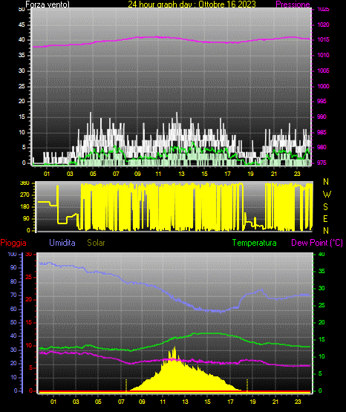Click pressure axis value 1015
The image size is (346, 412).
[x=323, y=39]
